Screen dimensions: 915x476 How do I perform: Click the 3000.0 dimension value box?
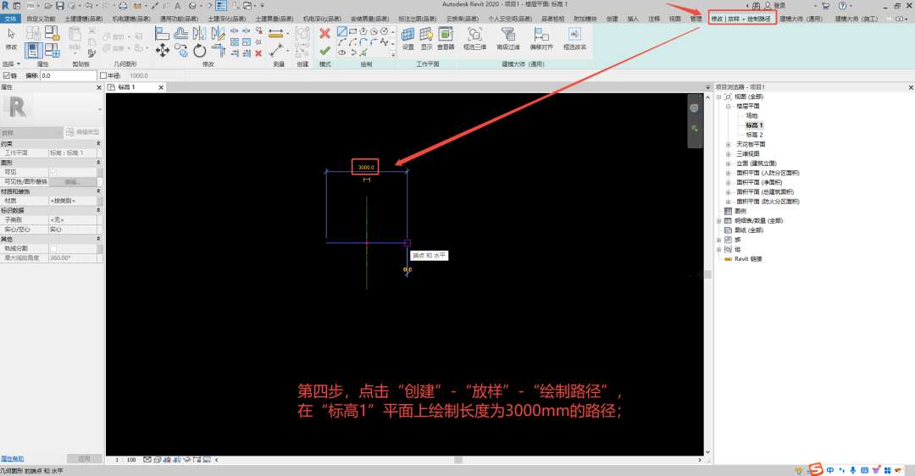[365, 167]
